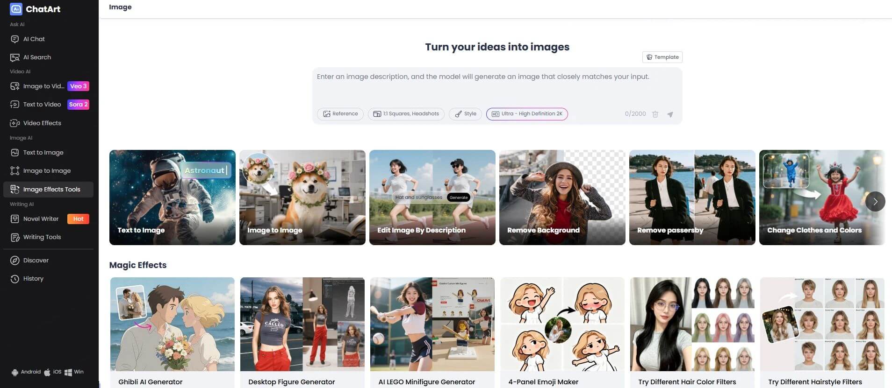Screen dimensions: 892x388
Task: Open the Edit Image By Description card
Action: tap(432, 198)
